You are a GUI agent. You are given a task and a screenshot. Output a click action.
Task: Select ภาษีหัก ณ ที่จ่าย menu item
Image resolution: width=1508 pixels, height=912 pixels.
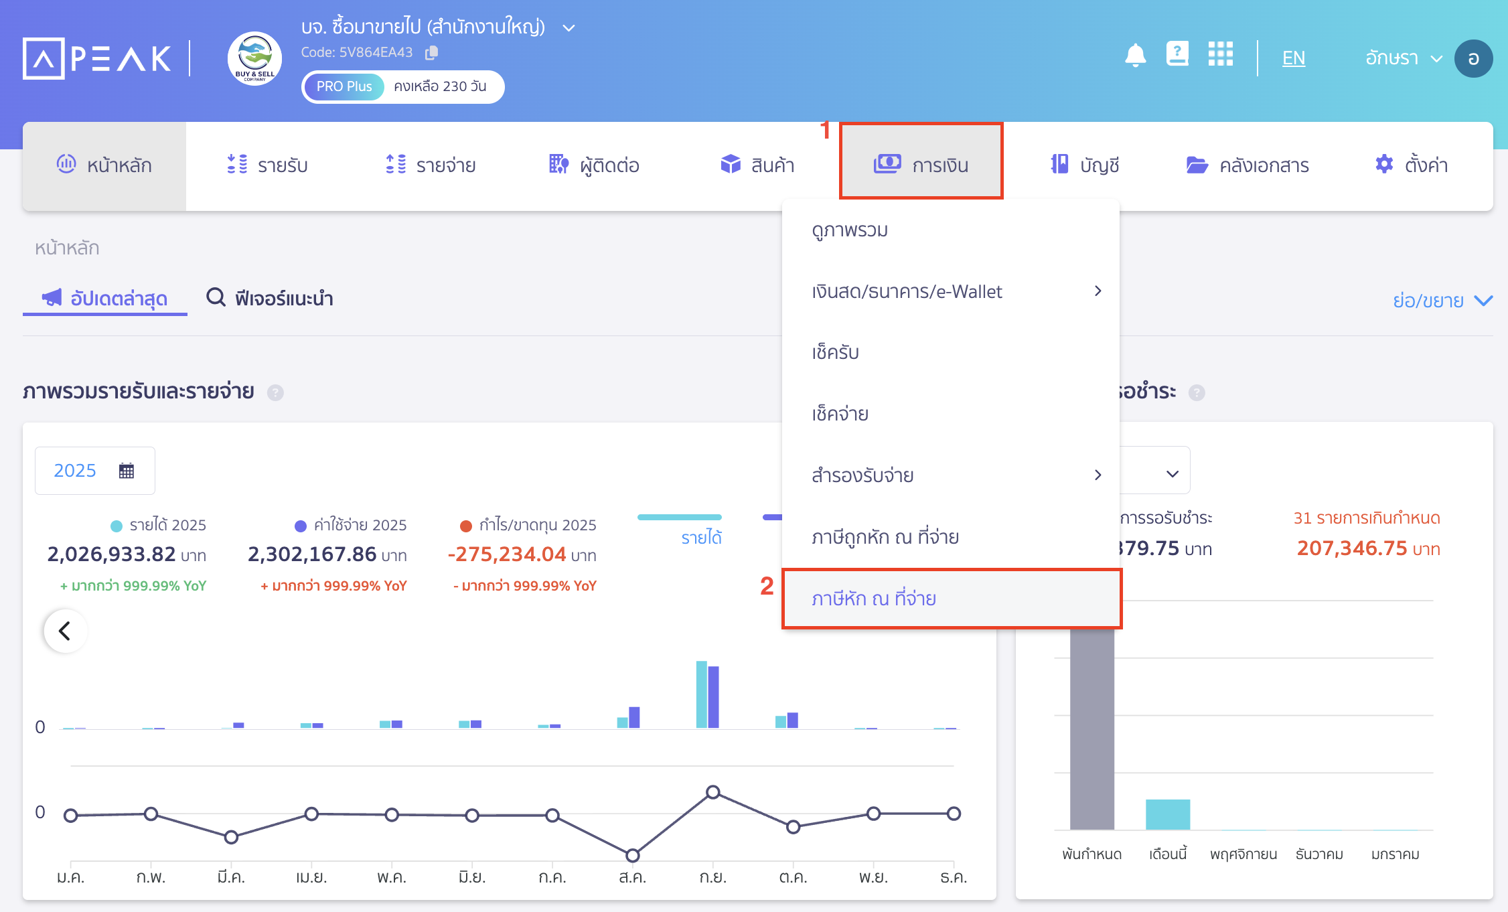coord(874,599)
